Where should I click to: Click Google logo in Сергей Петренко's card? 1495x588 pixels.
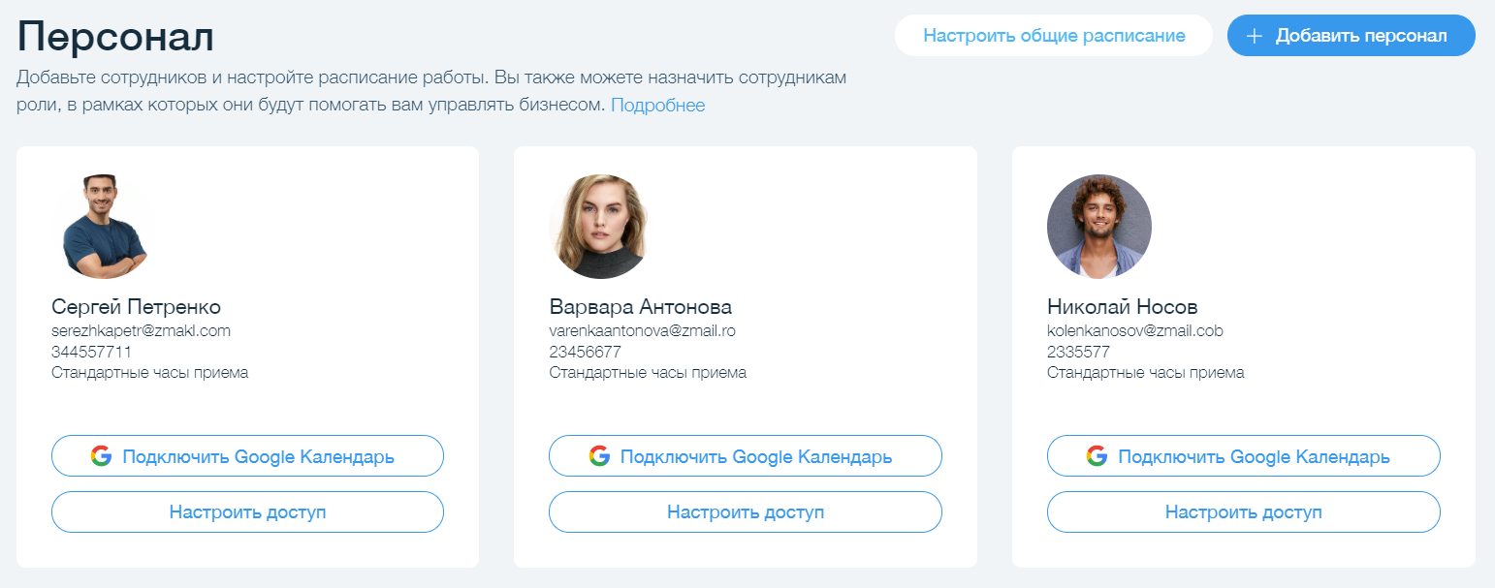click(x=101, y=456)
